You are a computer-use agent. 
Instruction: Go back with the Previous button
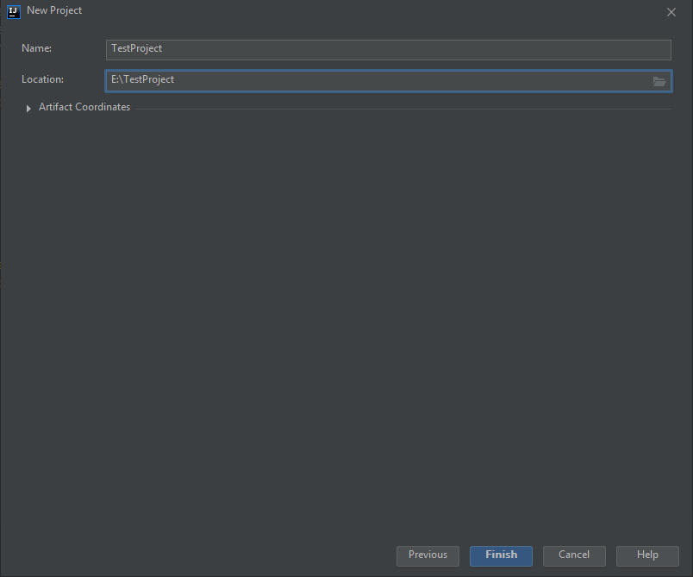(x=428, y=555)
